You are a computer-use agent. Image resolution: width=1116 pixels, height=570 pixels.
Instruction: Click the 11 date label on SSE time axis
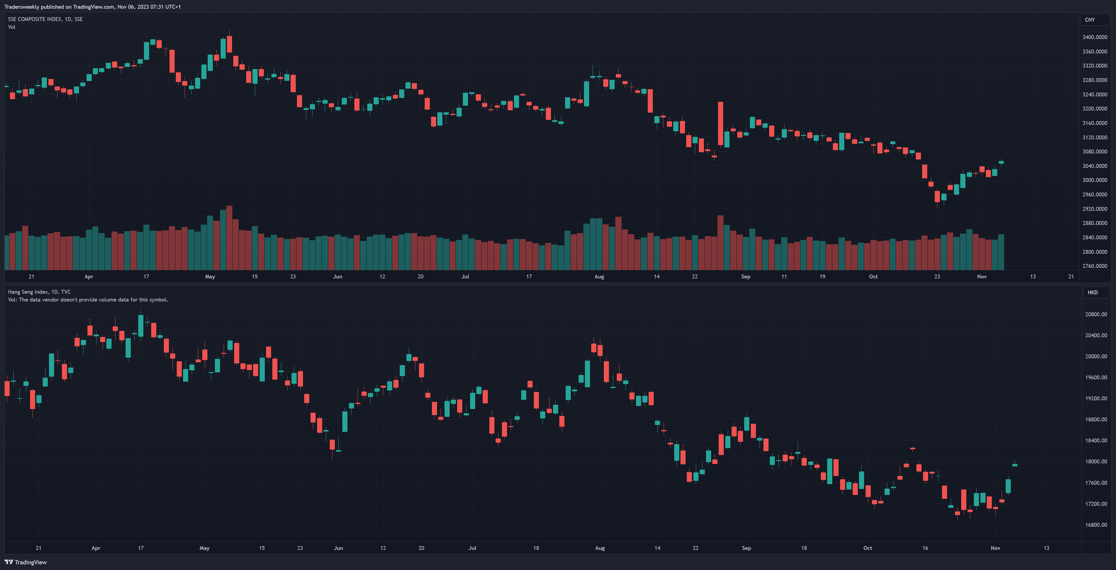(x=784, y=276)
